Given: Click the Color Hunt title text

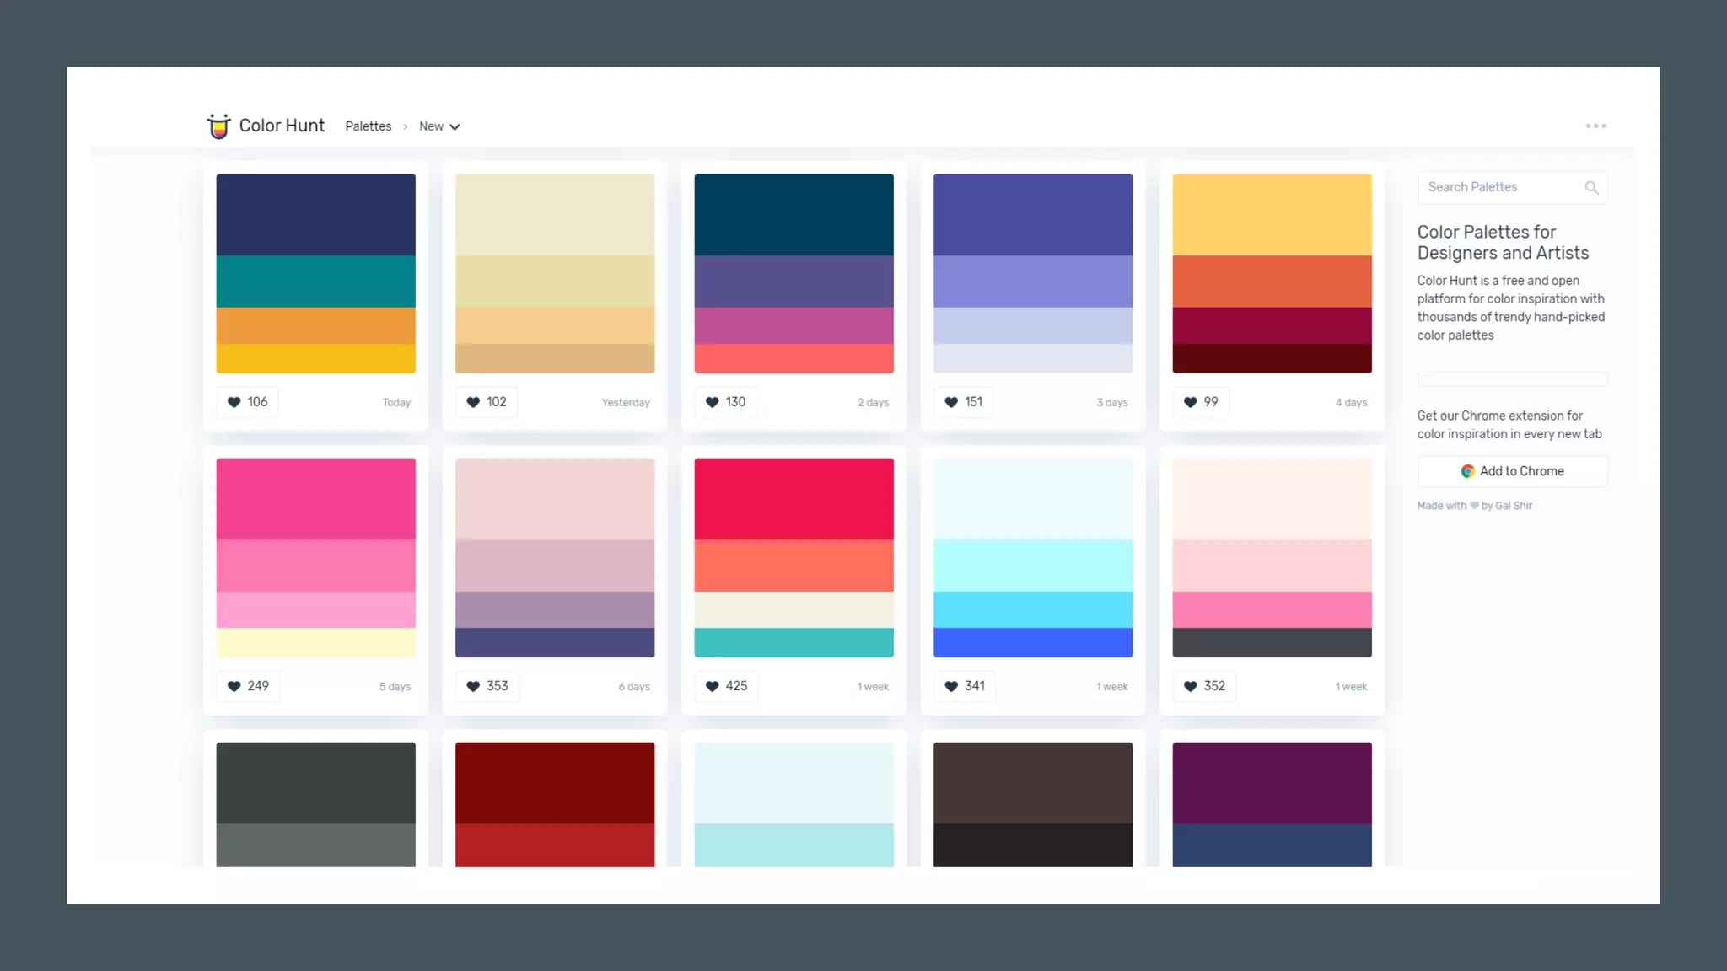Looking at the screenshot, I should click(x=282, y=126).
